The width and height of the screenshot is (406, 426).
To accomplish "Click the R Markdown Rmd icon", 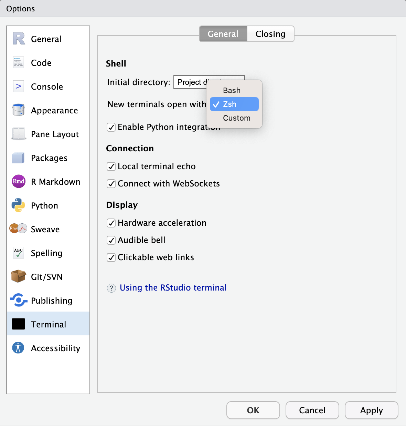I will [x=18, y=181].
